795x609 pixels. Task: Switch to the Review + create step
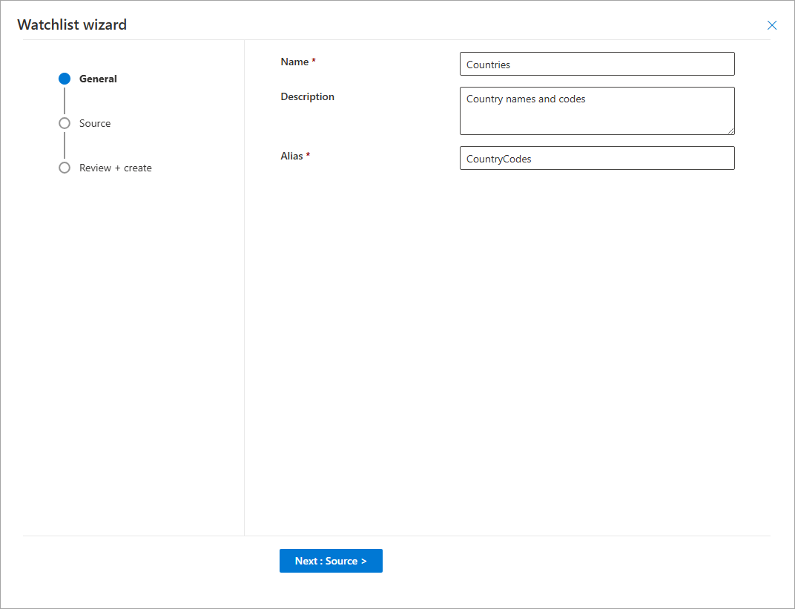[115, 168]
